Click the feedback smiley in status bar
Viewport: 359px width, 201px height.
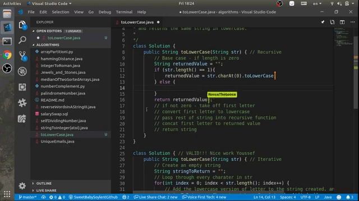[339, 197]
